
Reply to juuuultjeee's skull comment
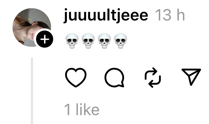(x=115, y=78)
